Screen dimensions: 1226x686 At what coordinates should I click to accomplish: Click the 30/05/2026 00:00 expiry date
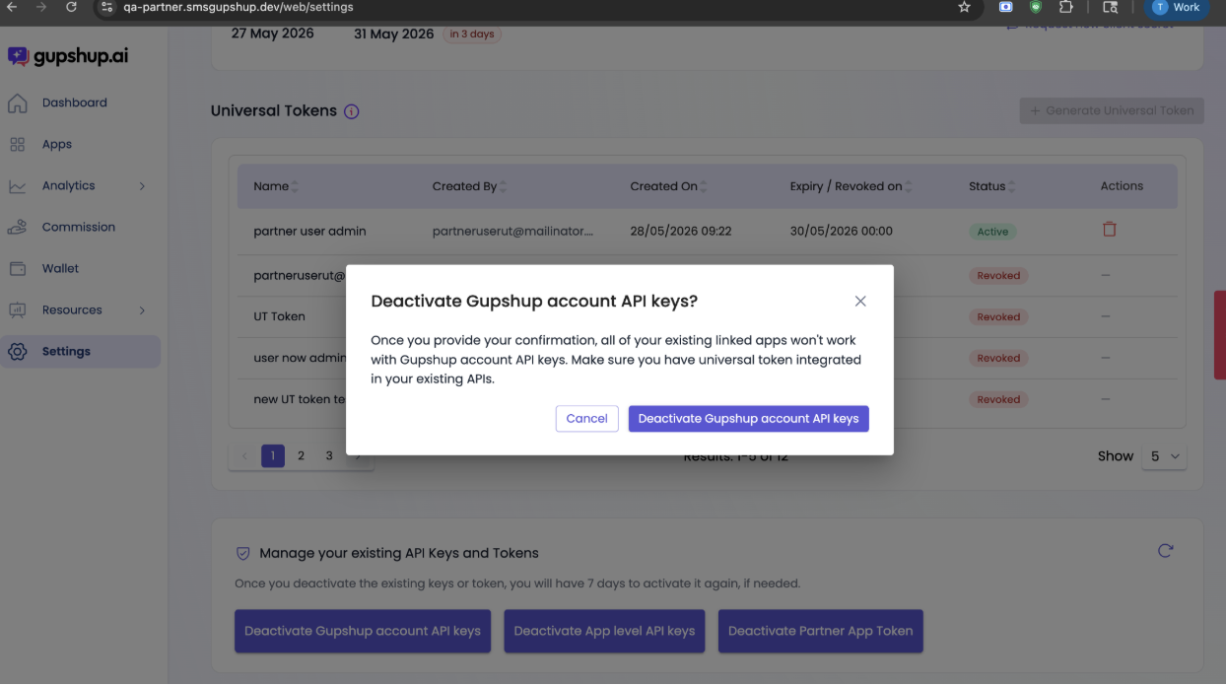pos(842,231)
